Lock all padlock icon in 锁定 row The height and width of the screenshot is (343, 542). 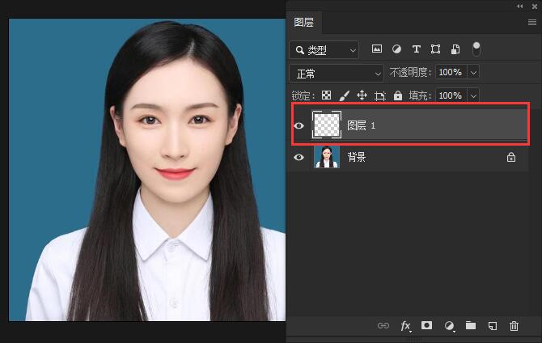point(398,95)
